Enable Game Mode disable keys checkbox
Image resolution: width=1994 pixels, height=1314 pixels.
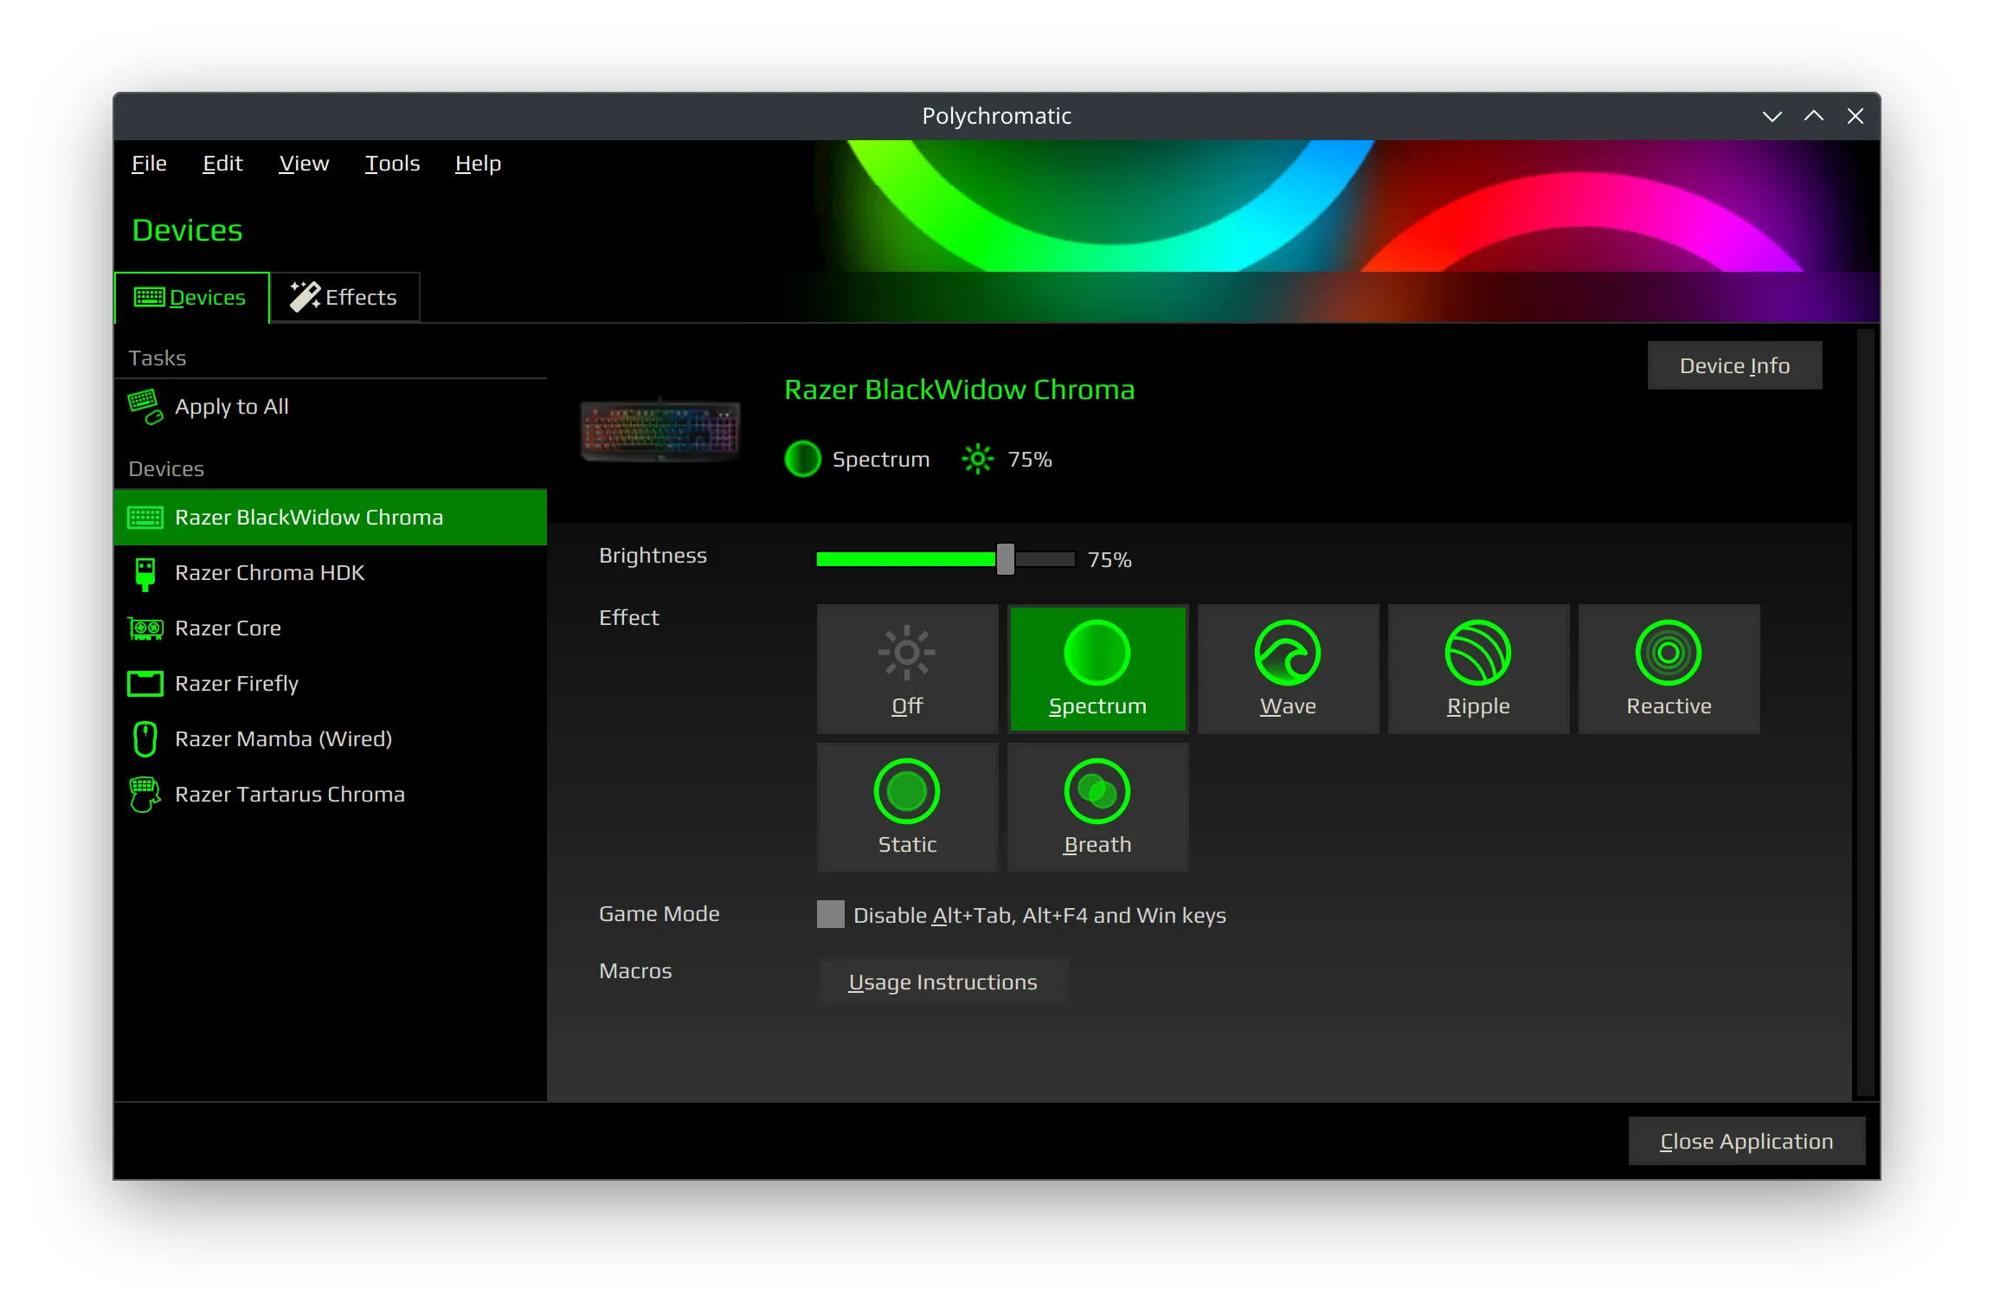[x=830, y=914]
